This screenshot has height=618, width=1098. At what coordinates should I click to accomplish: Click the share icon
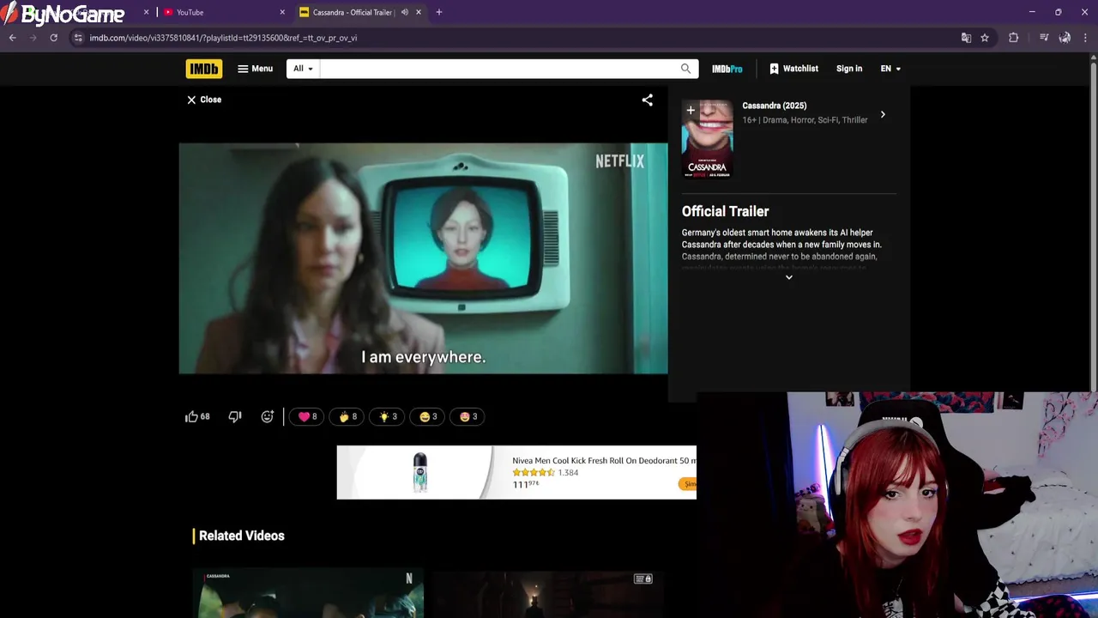pos(648,100)
